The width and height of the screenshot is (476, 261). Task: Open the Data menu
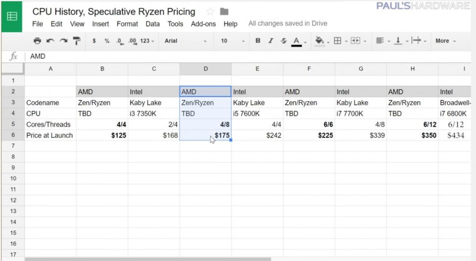[x=153, y=24]
